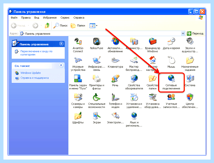
Task: Collapse the Панель управления side panel
Action: [x=61, y=44]
